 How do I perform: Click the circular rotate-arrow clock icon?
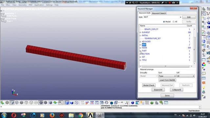pyautogui.click(x=106, y=103)
